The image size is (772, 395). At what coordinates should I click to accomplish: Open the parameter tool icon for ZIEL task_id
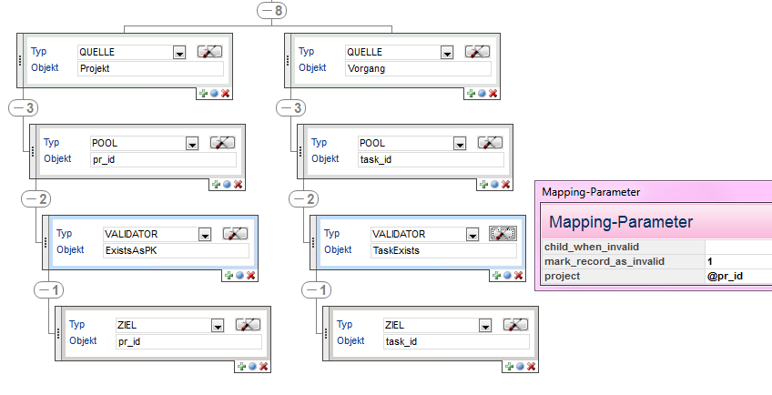click(515, 325)
